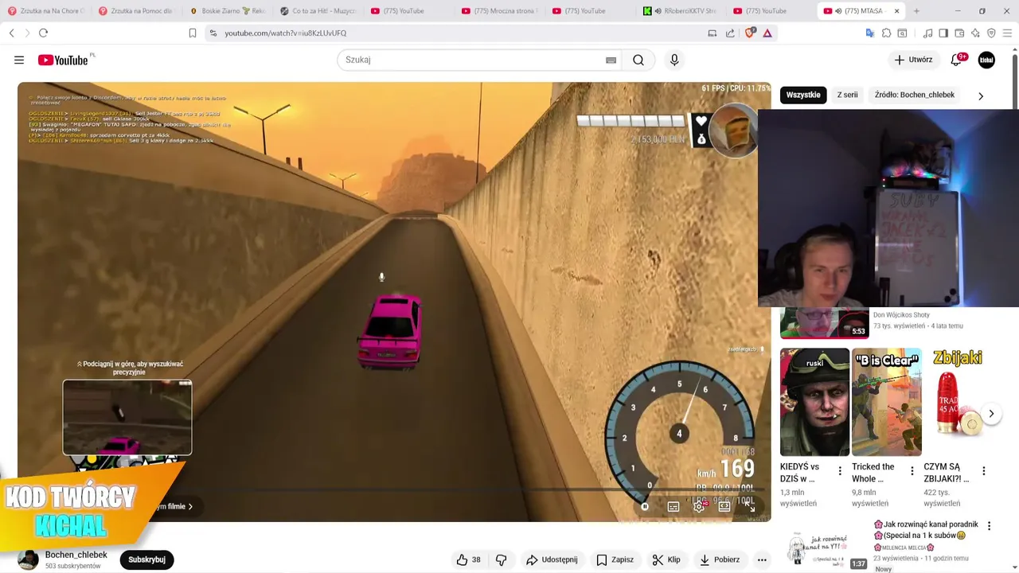Image resolution: width=1019 pixels, height=573 pixels.
Task: Open a new browser tab
Action: [x=916, y=11]
